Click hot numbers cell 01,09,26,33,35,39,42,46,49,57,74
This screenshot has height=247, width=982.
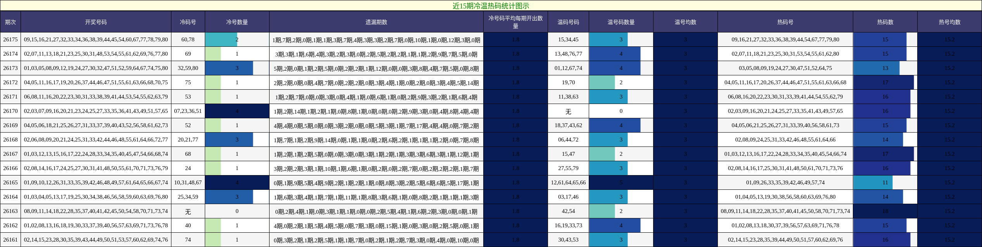coord(785,182)
